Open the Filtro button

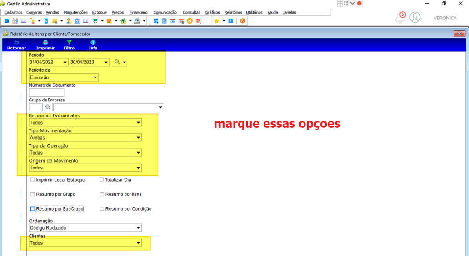[x=69, y=45]
